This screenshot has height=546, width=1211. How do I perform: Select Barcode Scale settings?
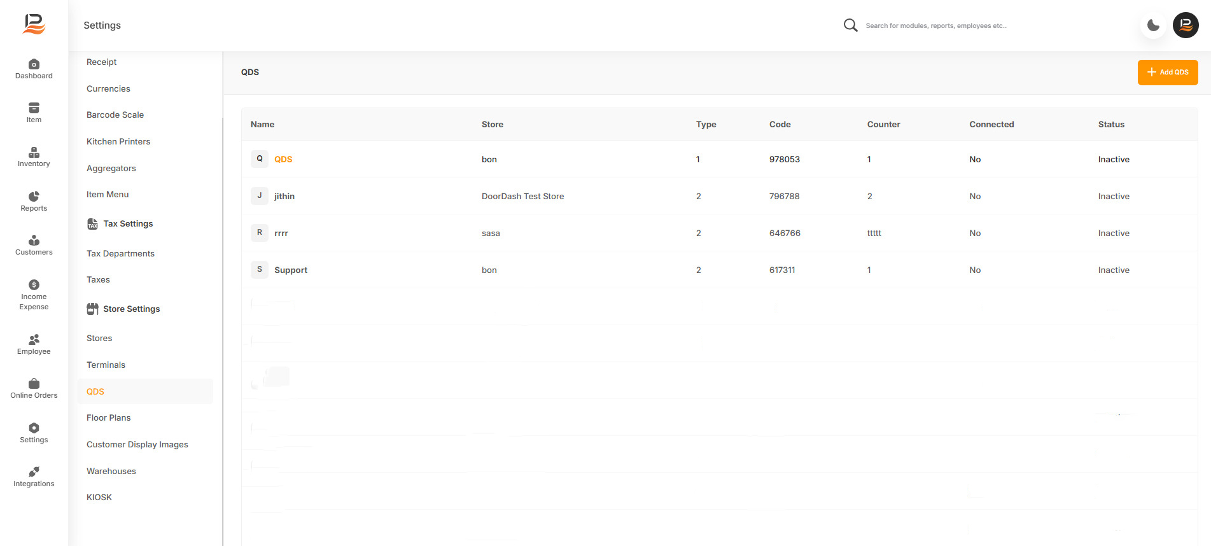coord(115,115)
